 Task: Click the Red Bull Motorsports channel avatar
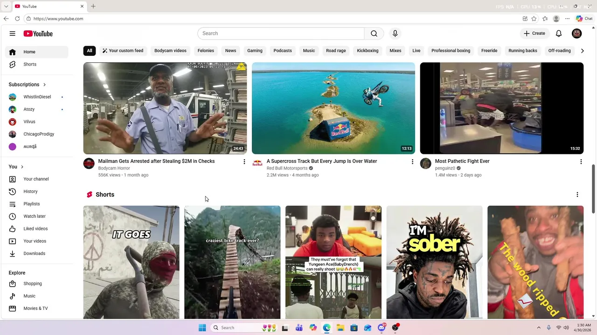point(257,163)
